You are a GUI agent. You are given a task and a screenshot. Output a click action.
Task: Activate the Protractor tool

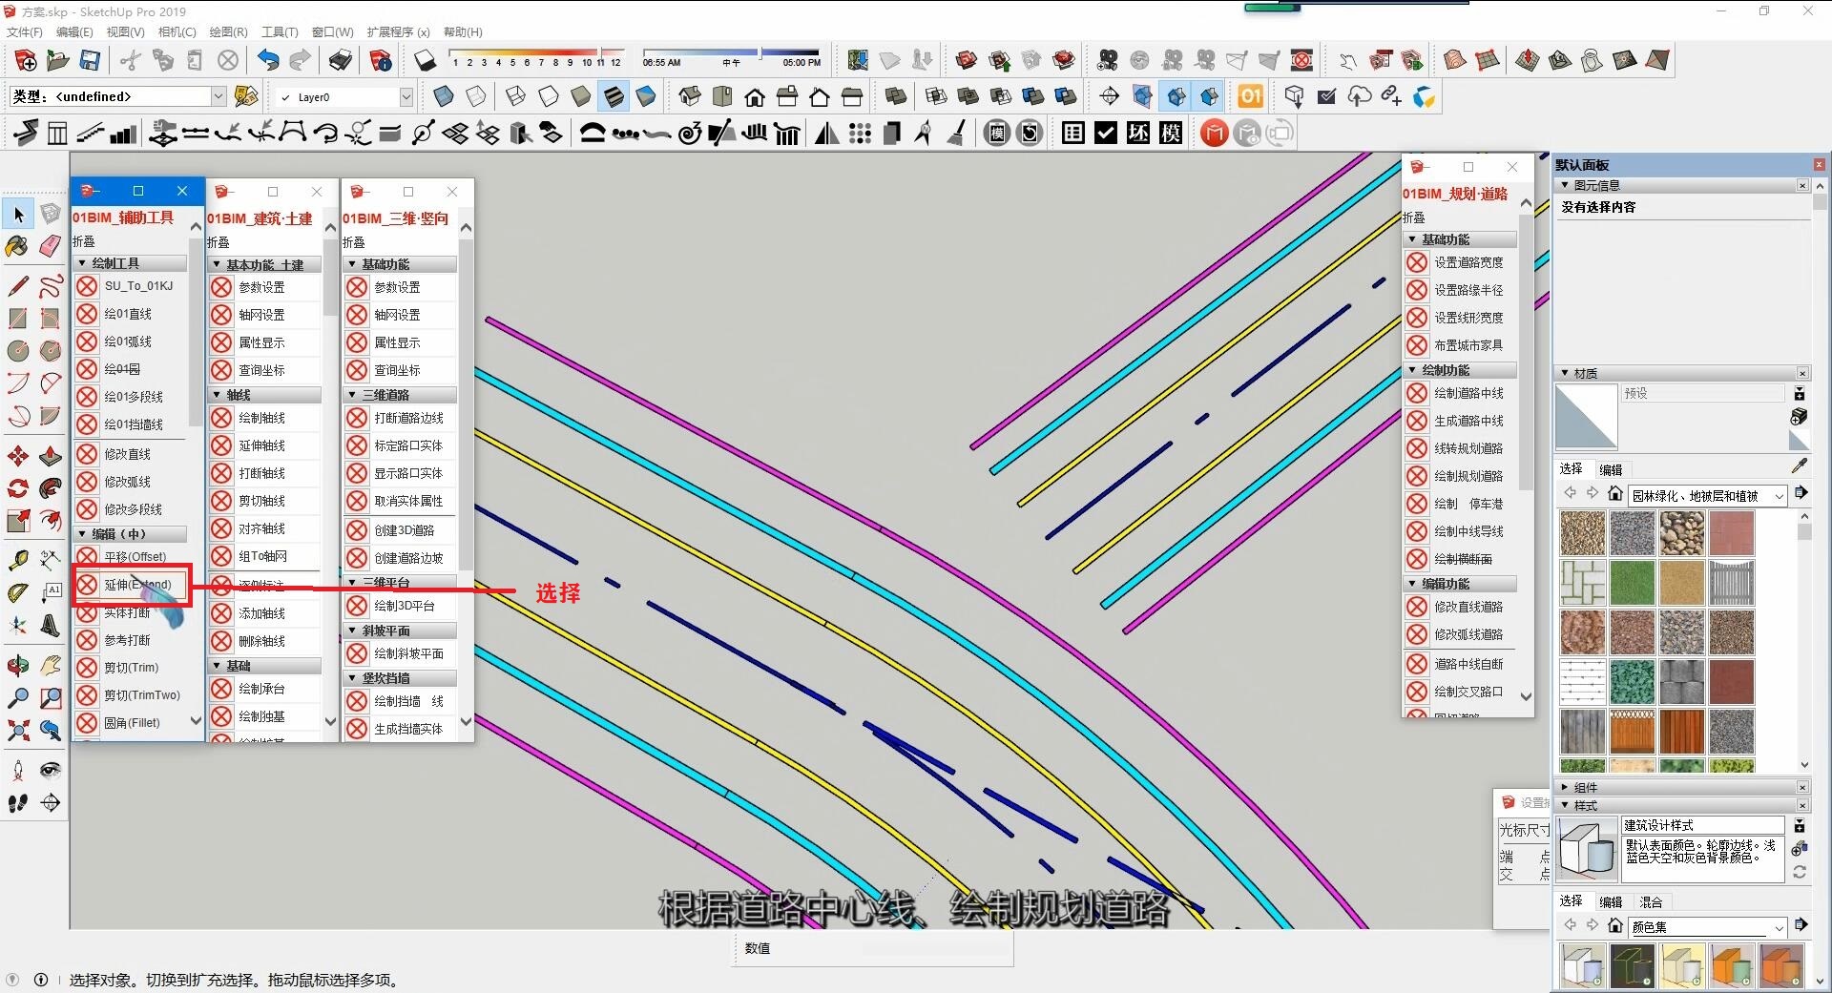18,593
